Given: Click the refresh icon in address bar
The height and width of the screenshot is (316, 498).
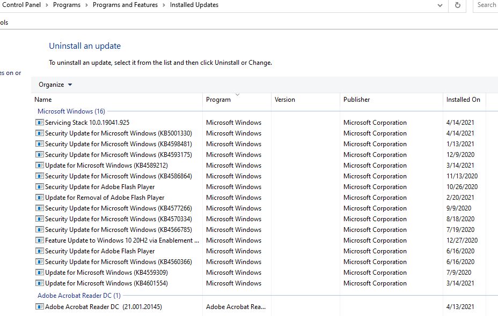Looking at the screenshot, I should pos(457,5).
